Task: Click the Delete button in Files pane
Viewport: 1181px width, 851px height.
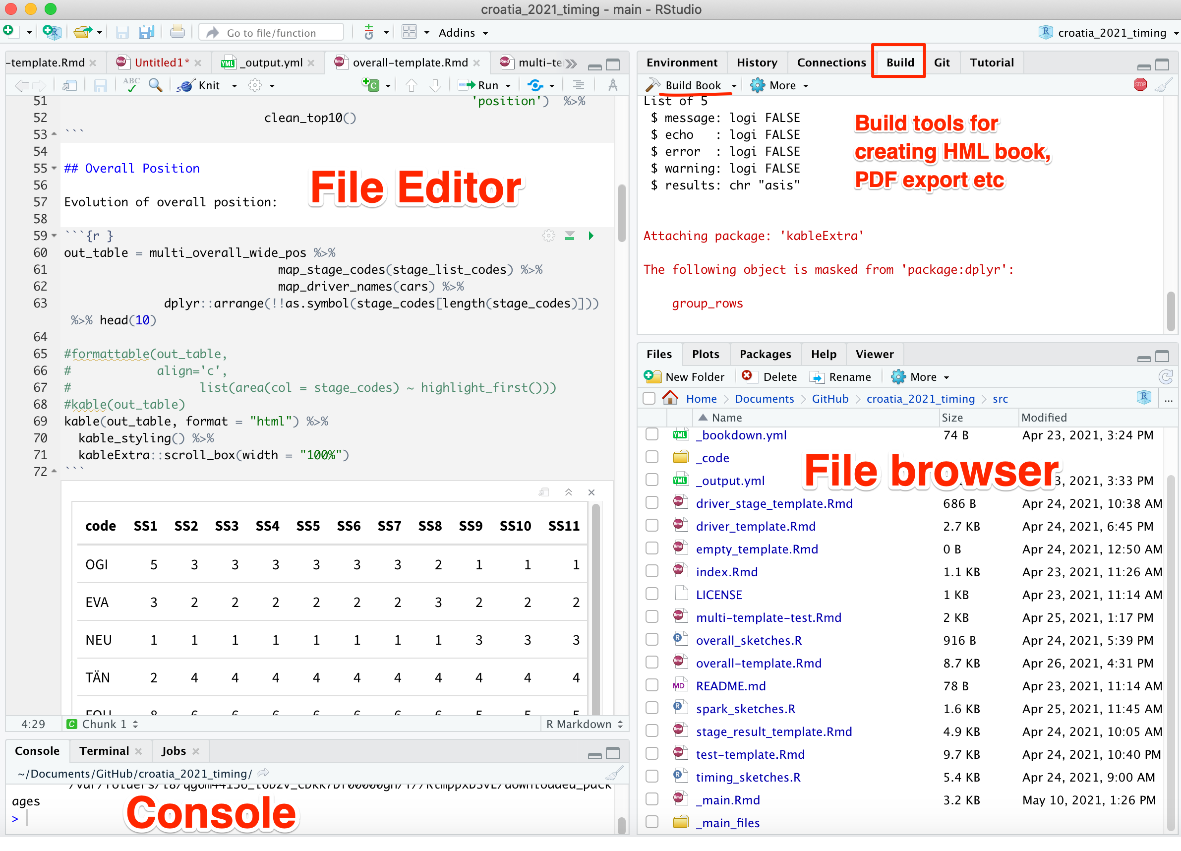Action: pyautogui.click(x=769, y=376)
